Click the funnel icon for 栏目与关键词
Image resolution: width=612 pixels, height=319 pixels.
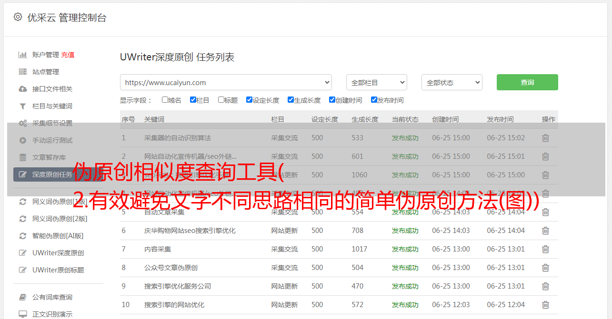(22, 106)
